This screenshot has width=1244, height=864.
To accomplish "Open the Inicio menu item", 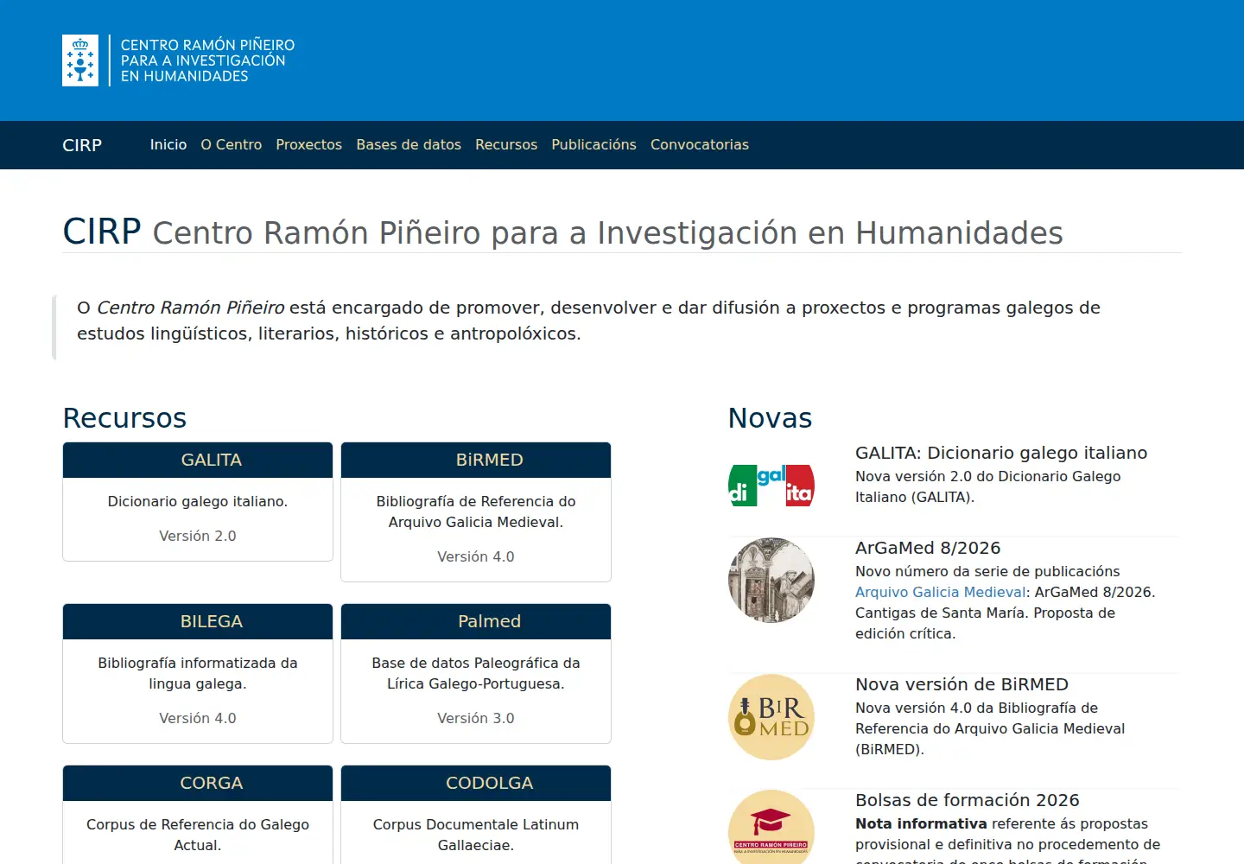I will pos(168,145).
